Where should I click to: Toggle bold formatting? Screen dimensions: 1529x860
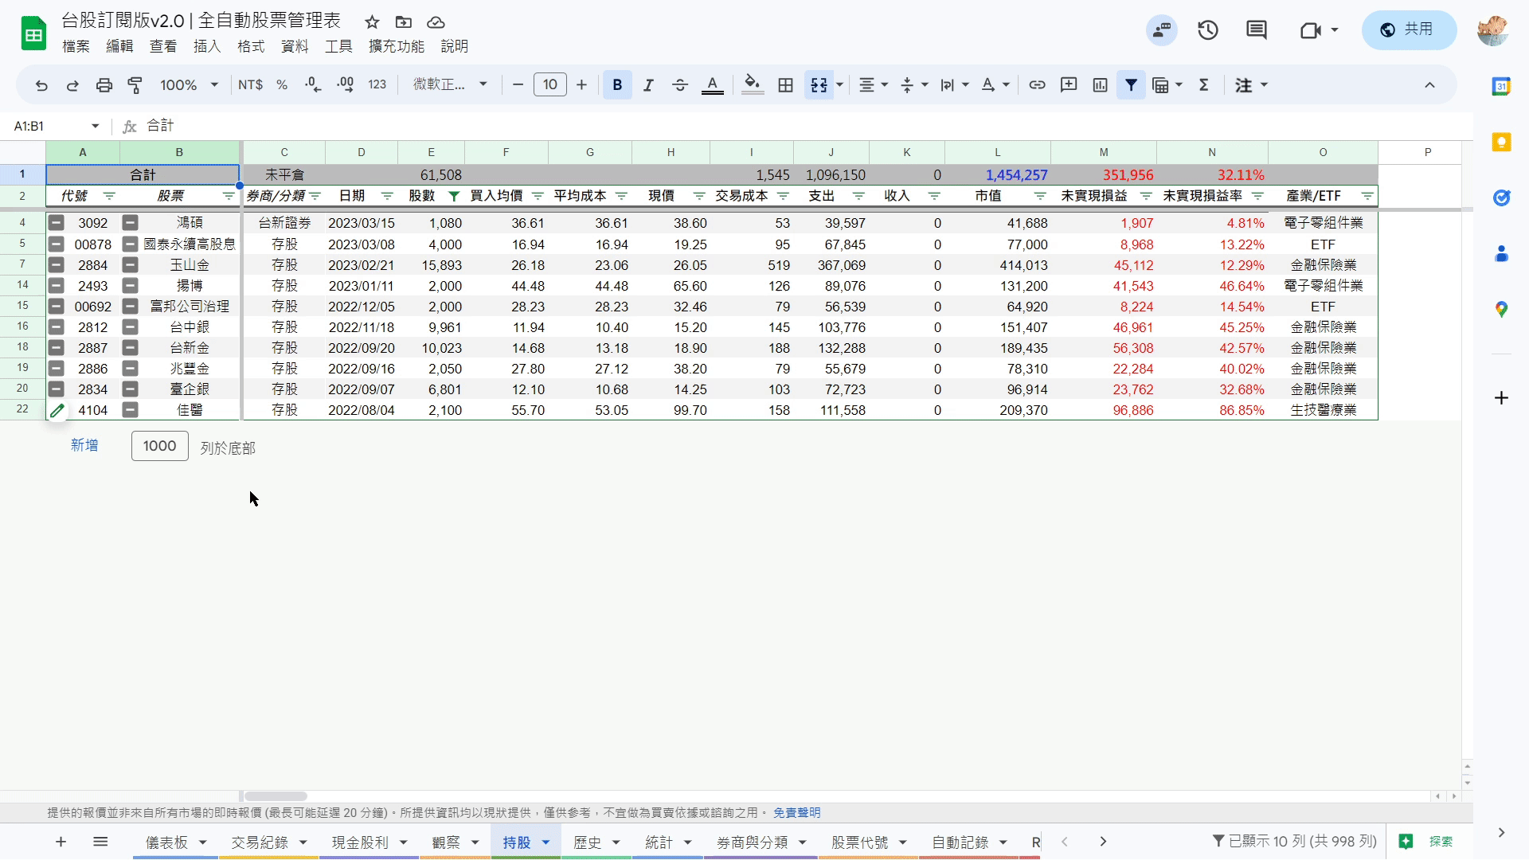click(x=617, y=85)
